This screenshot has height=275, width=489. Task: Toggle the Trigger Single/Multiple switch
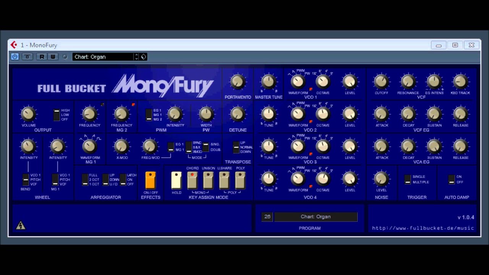pos(408,179)
